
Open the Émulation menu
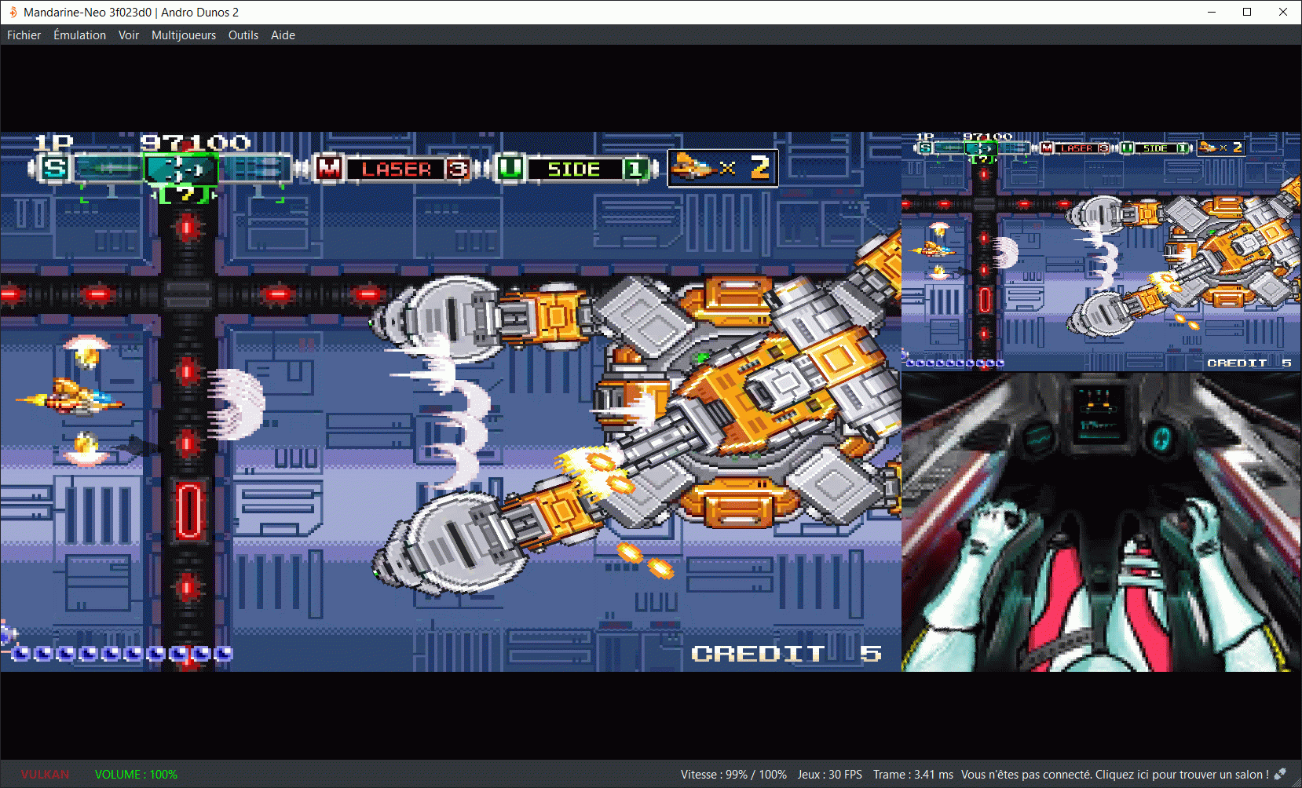[79, 35]
